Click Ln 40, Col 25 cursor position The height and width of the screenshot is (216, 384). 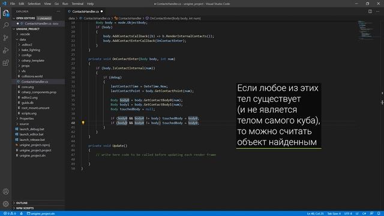pos(315,214)
